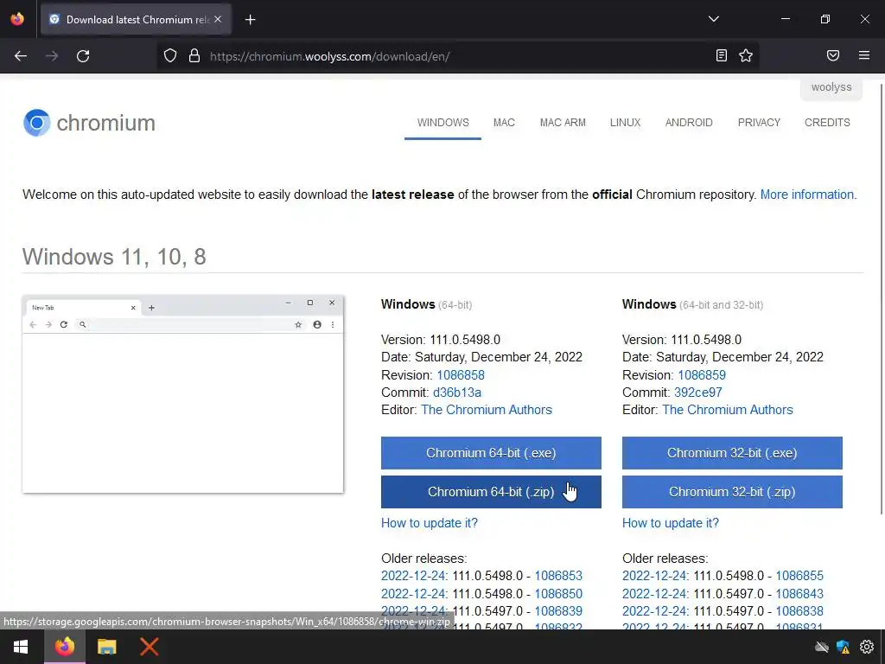This screenshot has width=885, height=664.
Task: Download Chromium 32-bit (.zip)
Action: (x=732, y=492)
